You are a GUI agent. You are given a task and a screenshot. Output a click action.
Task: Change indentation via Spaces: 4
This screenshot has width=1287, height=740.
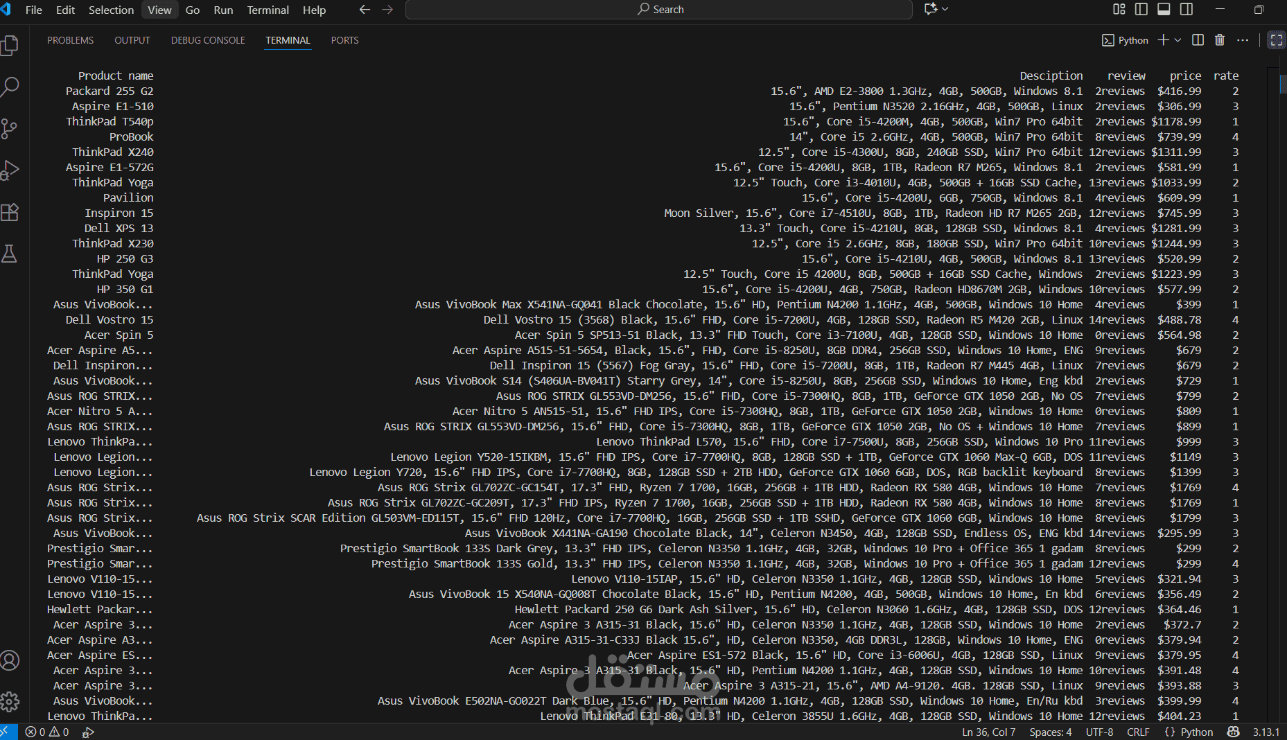click(x=1050, y=732)
